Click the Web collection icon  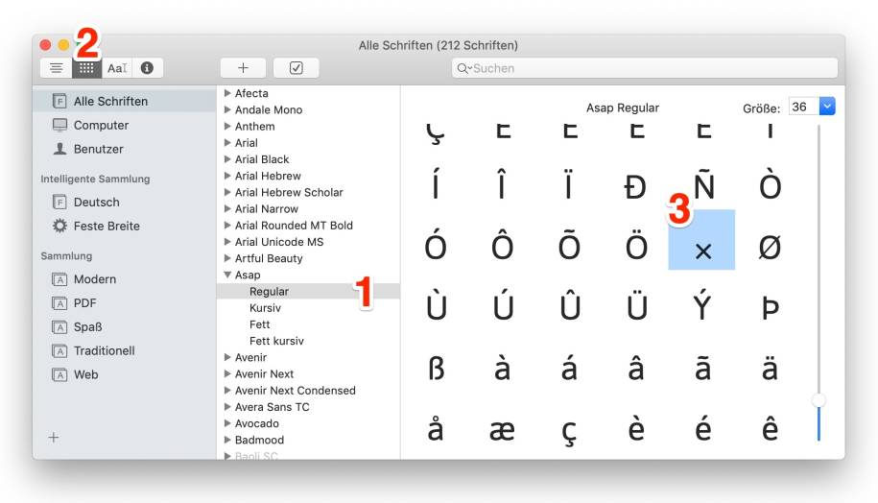click(59, 374)
